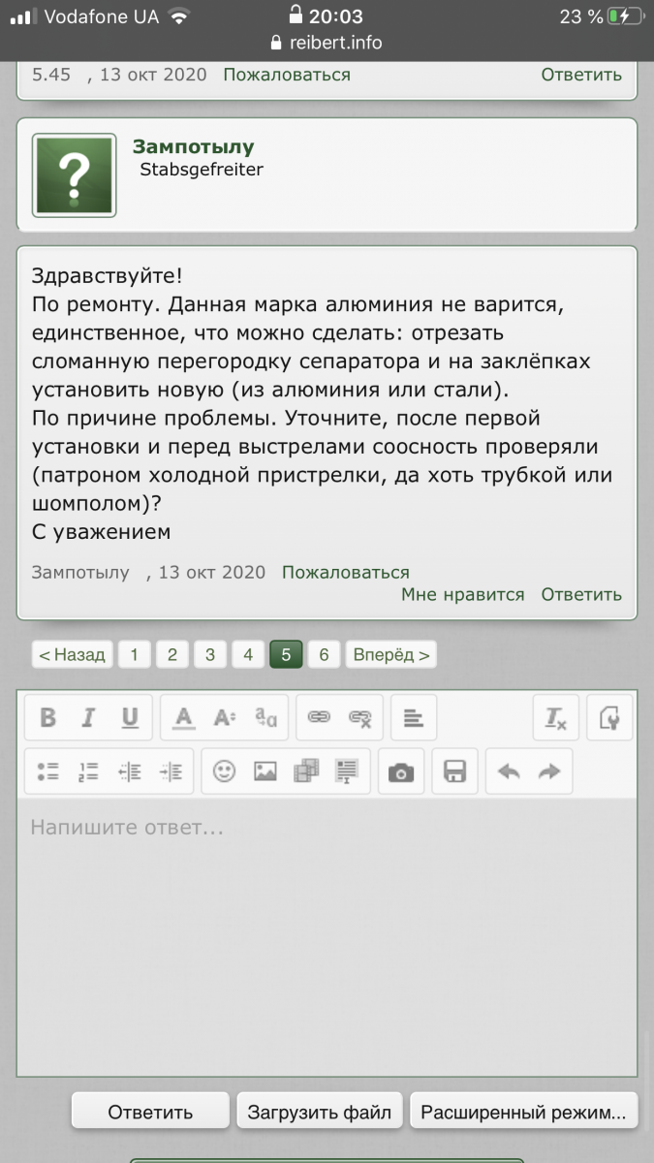Screen dimensions: 654x1163
Task: Report Зампотылу's post via Пожаловаться
Action: click(346, 573)
